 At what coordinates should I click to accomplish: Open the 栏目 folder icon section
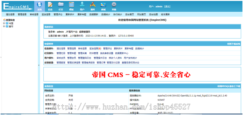pyautogui.click(x=61, y=6)
